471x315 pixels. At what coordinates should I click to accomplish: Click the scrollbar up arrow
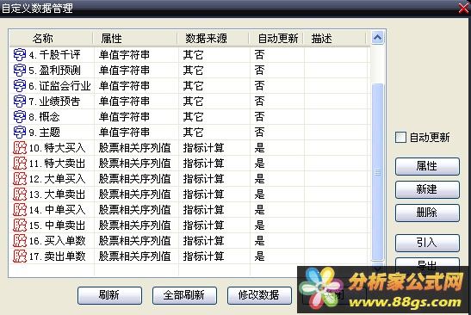click(x=378, y=38)
